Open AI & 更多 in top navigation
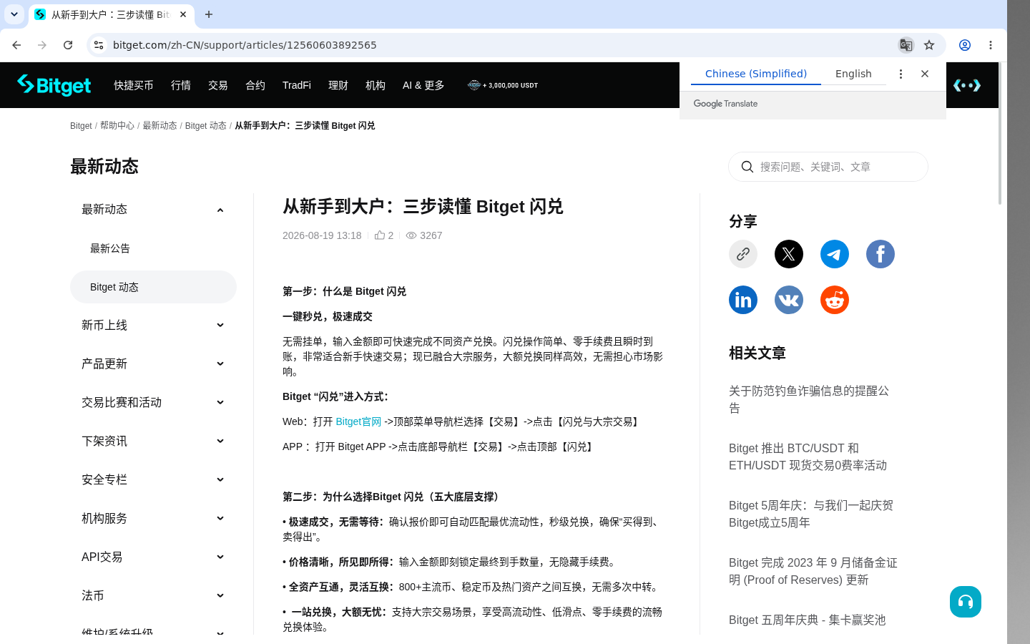 point(423,85)
